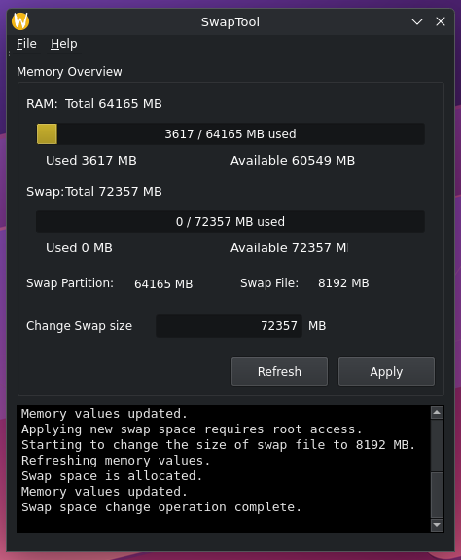461x560 pixels.
Task: Click the Apply button
Action: [386, 371]
